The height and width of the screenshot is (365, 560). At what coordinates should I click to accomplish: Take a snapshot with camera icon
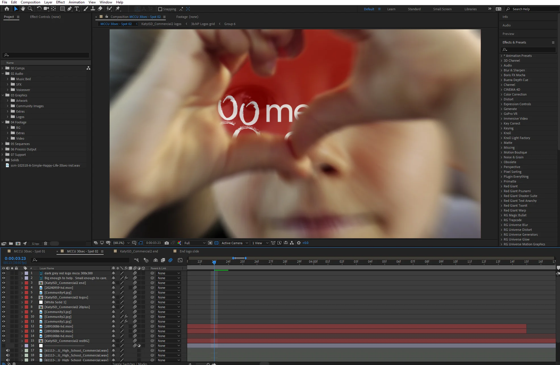[167, 243]
